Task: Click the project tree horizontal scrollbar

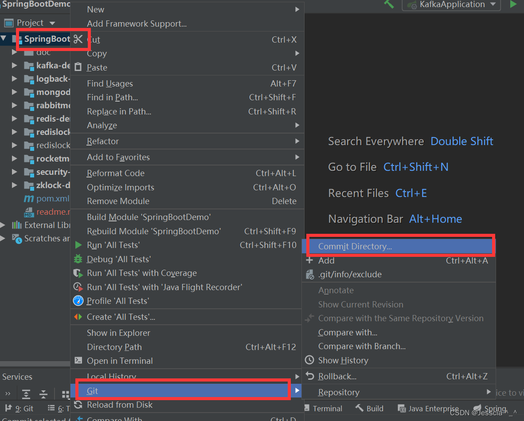Action: (x=35, y=363)
